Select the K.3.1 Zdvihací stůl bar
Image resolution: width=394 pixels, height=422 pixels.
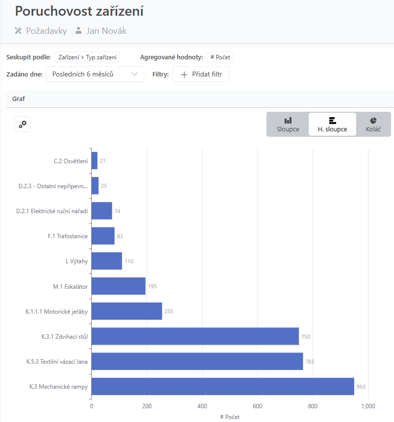(x=195, y=336)
